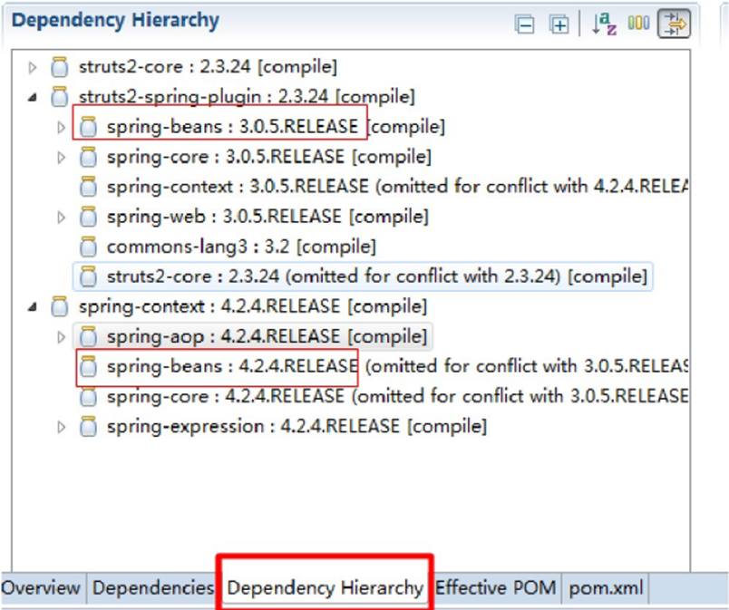Open the pom.xml tab
729x610 pixels.
[606, 587]
